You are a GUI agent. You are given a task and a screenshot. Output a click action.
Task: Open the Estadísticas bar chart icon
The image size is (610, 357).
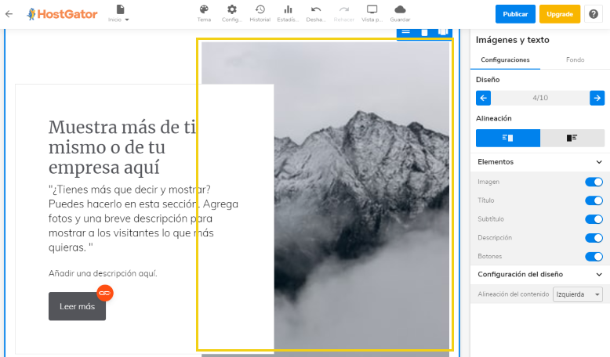tap(288, 14)
